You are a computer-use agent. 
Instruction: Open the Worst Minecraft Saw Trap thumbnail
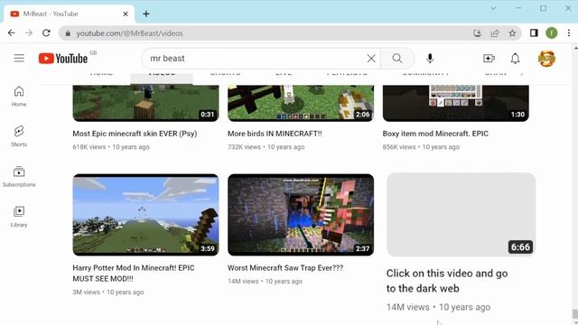301,215
